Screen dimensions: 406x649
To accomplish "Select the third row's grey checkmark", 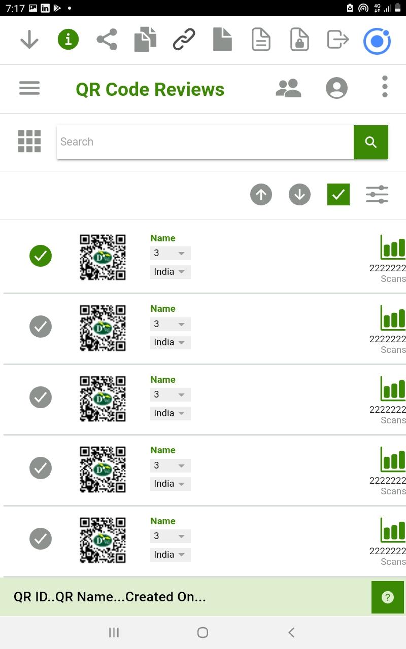I will [x=41, y=397].
